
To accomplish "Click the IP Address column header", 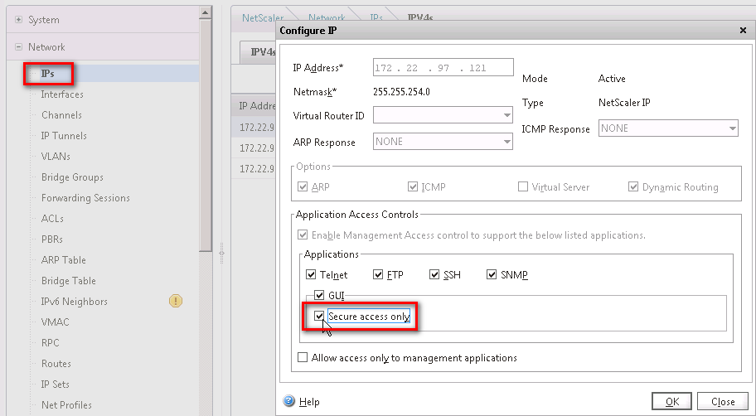I will coord(258,105).
